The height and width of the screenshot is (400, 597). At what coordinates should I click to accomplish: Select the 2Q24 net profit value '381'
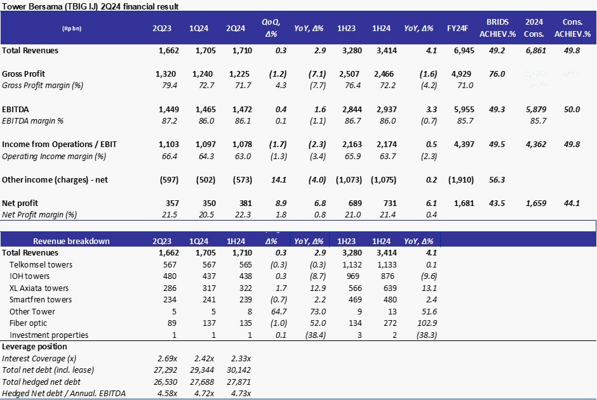point(245,203)
